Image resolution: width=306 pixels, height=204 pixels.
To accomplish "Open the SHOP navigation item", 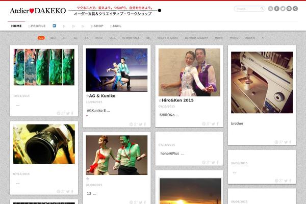I will click(97, 26).
